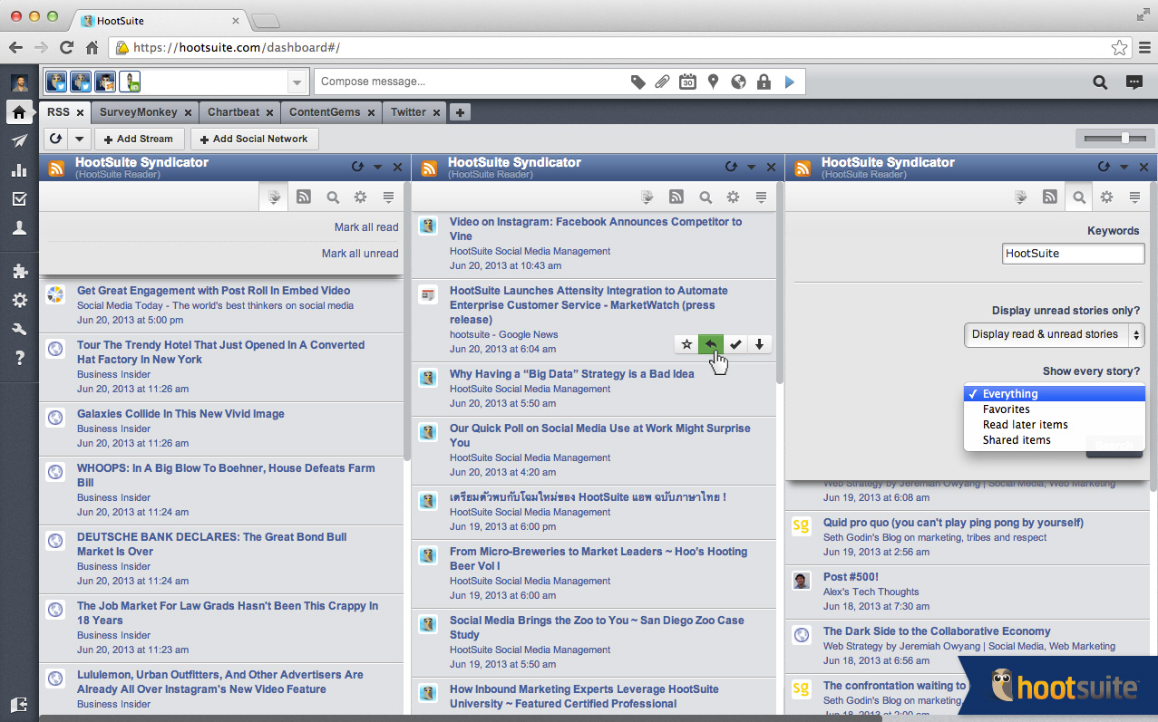The image size is (1158, 722).
Task: Open 'Galaxies Collide In This New Vivid Image'
Action: pos(180,414)
